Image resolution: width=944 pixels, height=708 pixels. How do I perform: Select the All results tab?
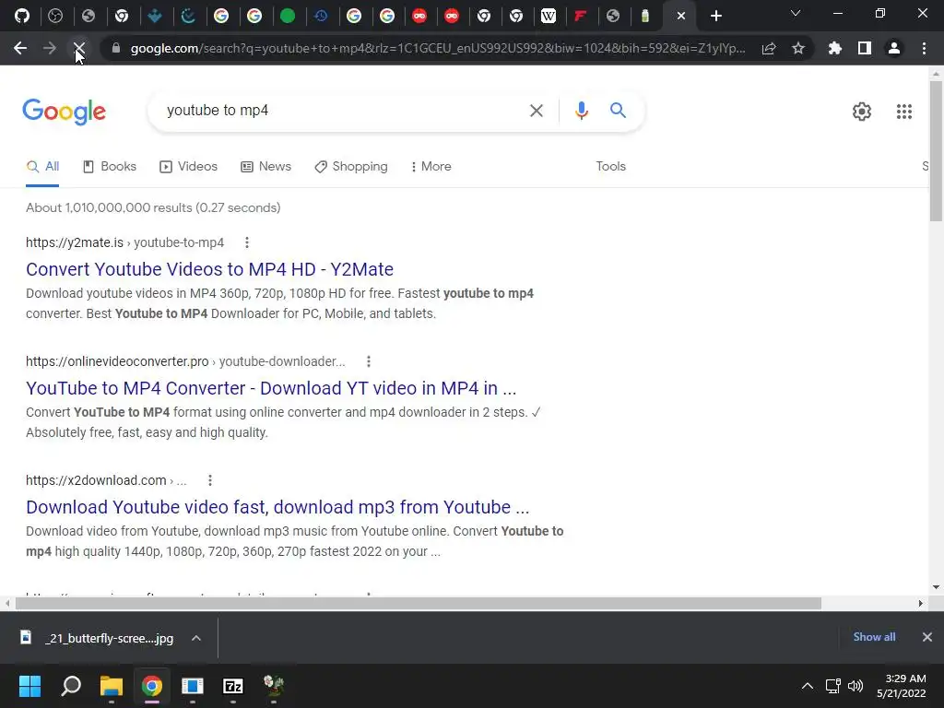42,167
